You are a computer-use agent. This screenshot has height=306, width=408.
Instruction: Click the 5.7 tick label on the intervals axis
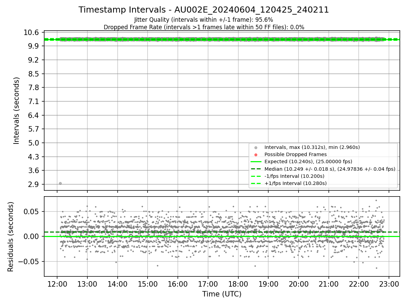click(x=34, y=129)
